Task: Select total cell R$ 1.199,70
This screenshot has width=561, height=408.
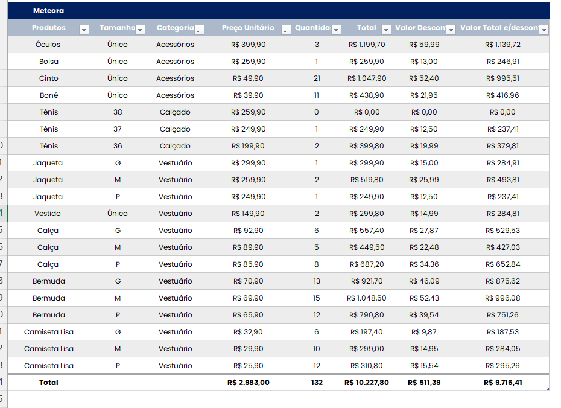Action: 367,45
